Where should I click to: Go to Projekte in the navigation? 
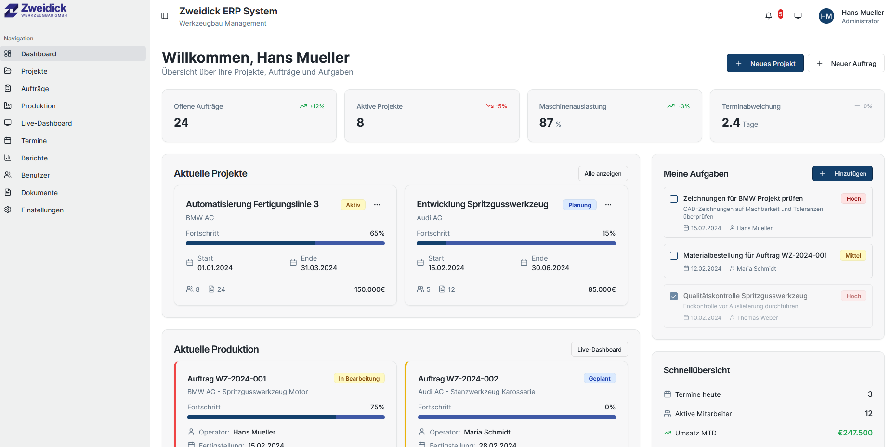tap(34, 71)
